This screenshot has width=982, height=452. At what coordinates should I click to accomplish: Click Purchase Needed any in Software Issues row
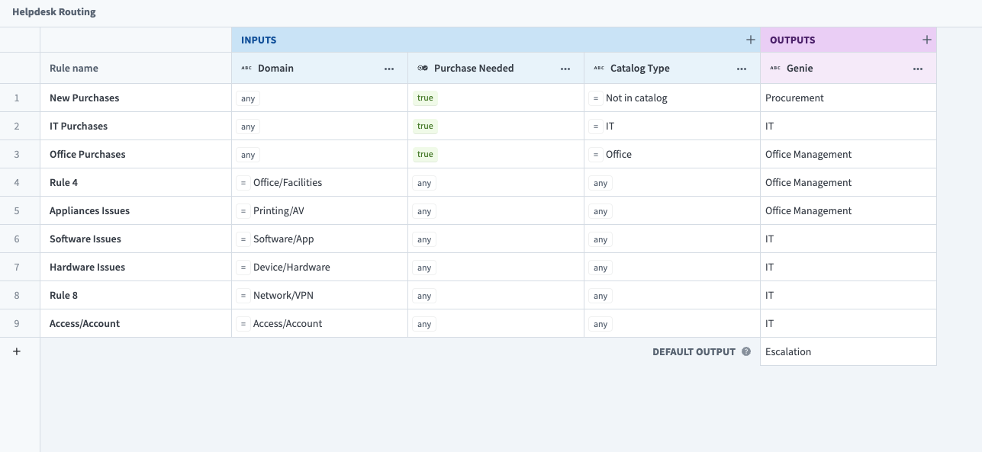coord(424,239)
